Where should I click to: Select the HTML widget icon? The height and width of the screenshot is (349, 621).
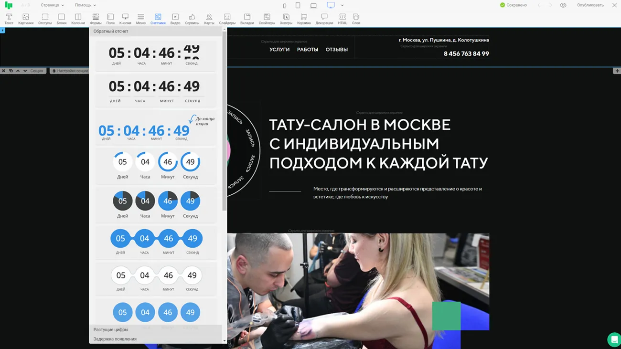pyautogui.click(x=343, y=19)
